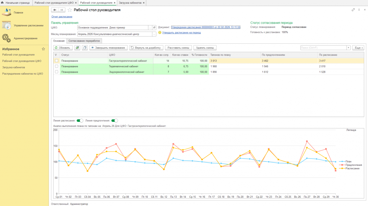The image size is (368, 206).
Task: Check the Терапевтический кабинет row checkbox
Action: pos(56,66)
